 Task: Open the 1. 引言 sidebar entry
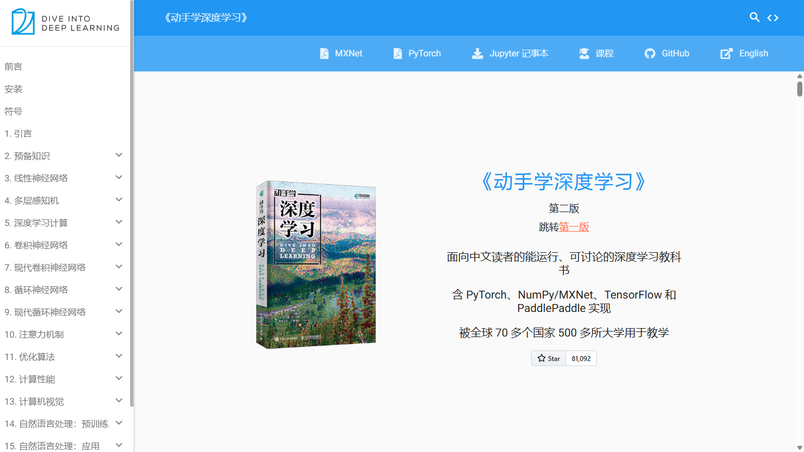coord(18,134)
